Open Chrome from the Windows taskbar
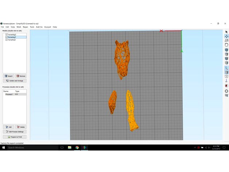This screenshot has height=172, width=229. tap(77, 148)
